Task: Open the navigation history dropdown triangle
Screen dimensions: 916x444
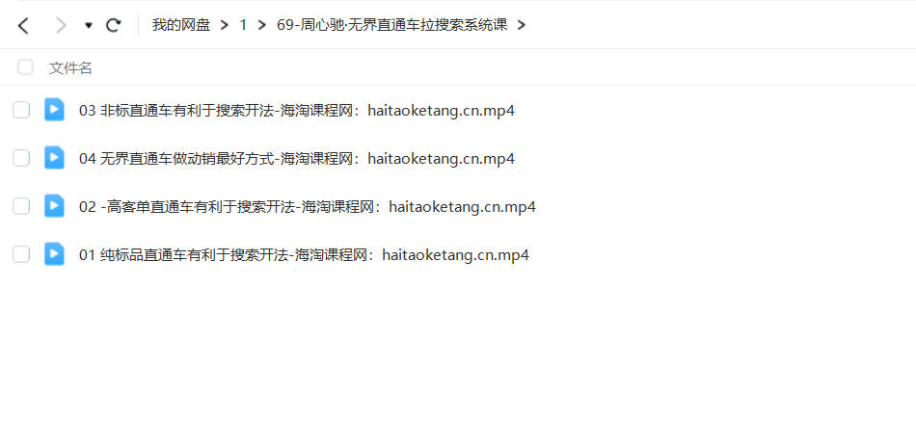Action: tap(88, 26)
